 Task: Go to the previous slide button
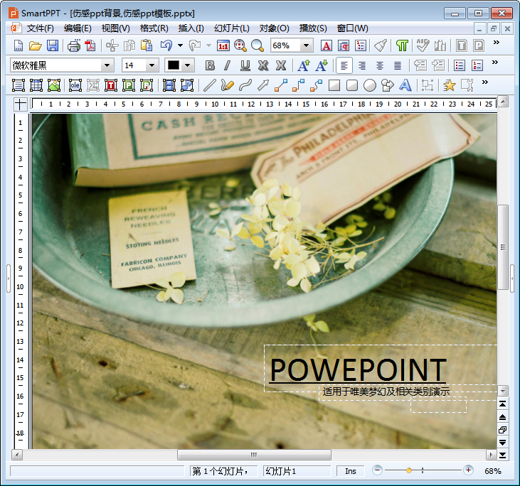click(x=503, y=417)
